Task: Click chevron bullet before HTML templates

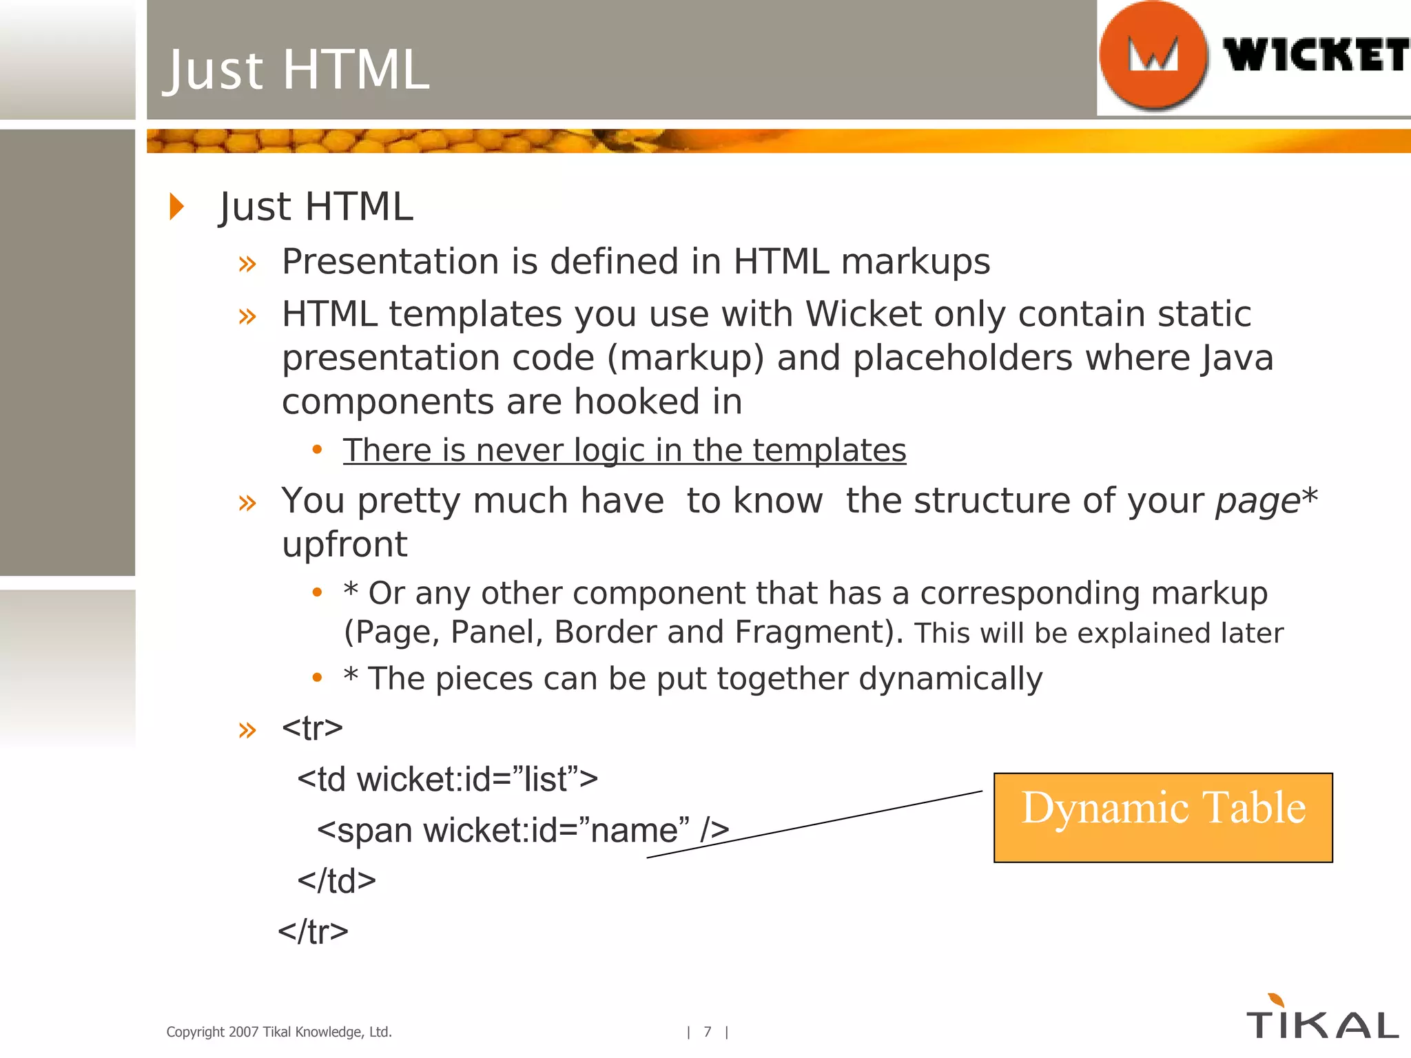Action: tap(247, 317)
